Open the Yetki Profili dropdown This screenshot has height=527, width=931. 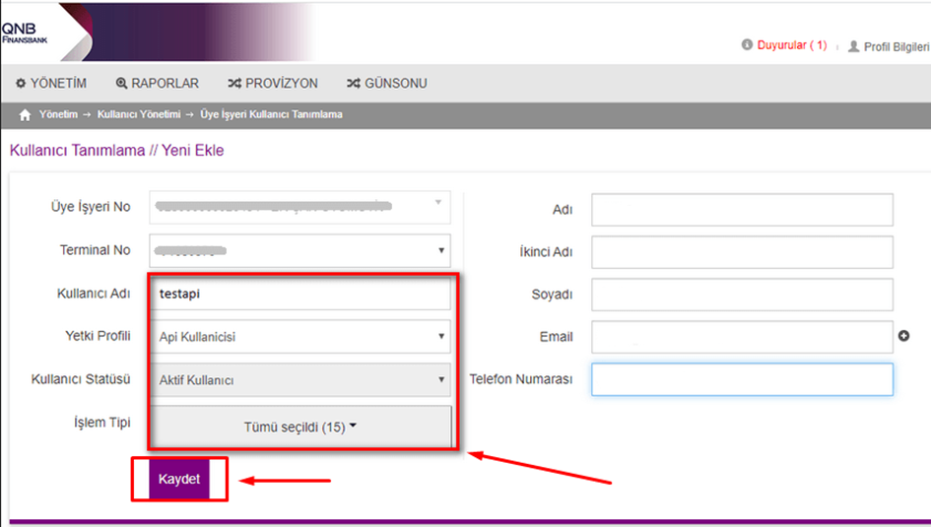click(299, 337)
